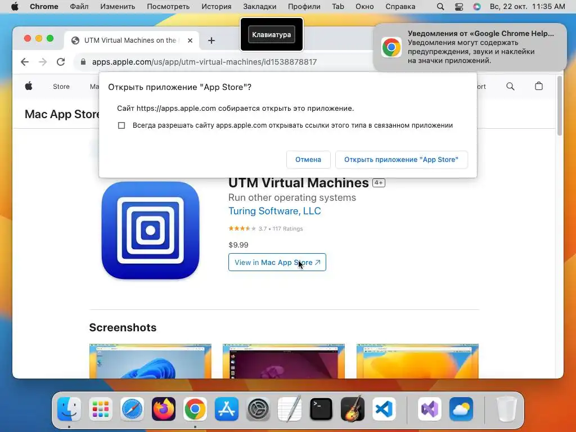
Task: Open the Файл menu
Action: (x=79, y=7)
